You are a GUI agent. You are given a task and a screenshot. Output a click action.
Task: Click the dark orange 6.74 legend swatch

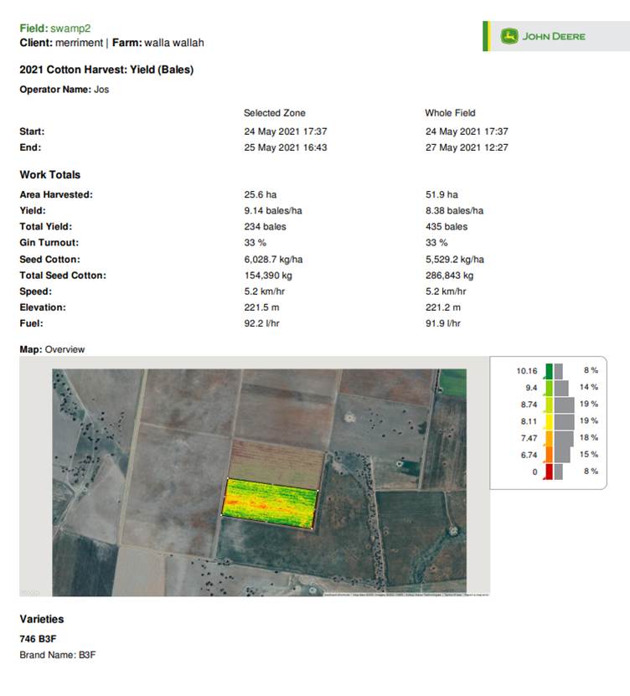(x=549, y=455)
